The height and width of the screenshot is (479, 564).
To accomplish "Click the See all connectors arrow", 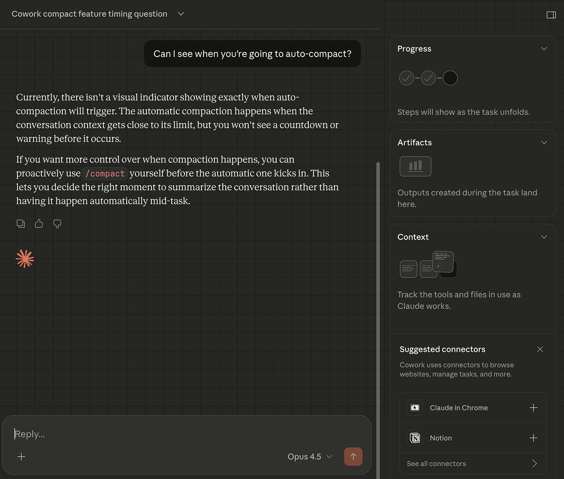I will point(535,463).
